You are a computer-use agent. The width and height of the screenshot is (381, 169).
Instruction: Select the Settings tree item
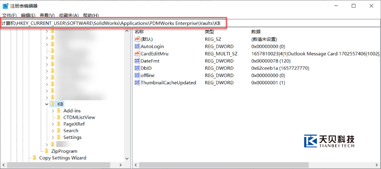72,137
